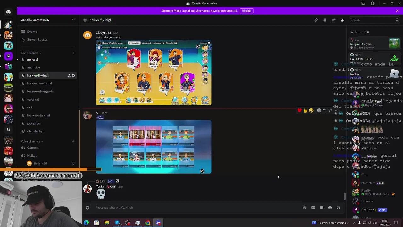The image size is (403, 227).
Task: Reply to message arrow icon
Action: point(325,110)
